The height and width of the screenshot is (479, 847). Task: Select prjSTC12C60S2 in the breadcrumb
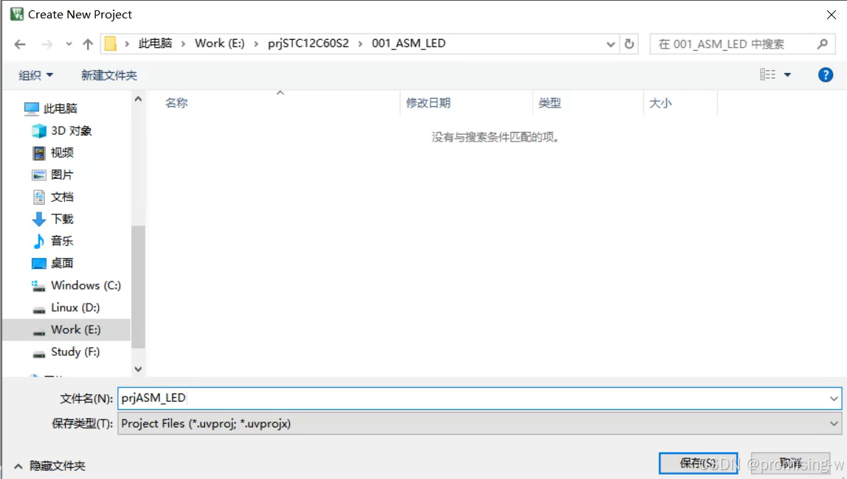click(x=308, y=43)
